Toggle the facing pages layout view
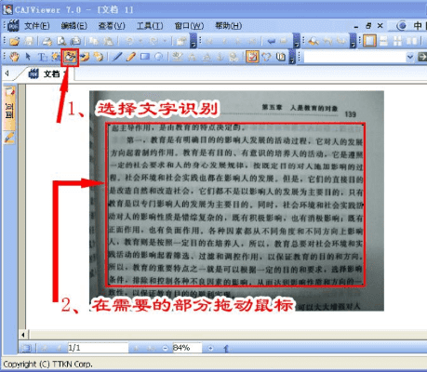Screen dimensions: 427x372 pyautogui.click(x=411, y=41)
